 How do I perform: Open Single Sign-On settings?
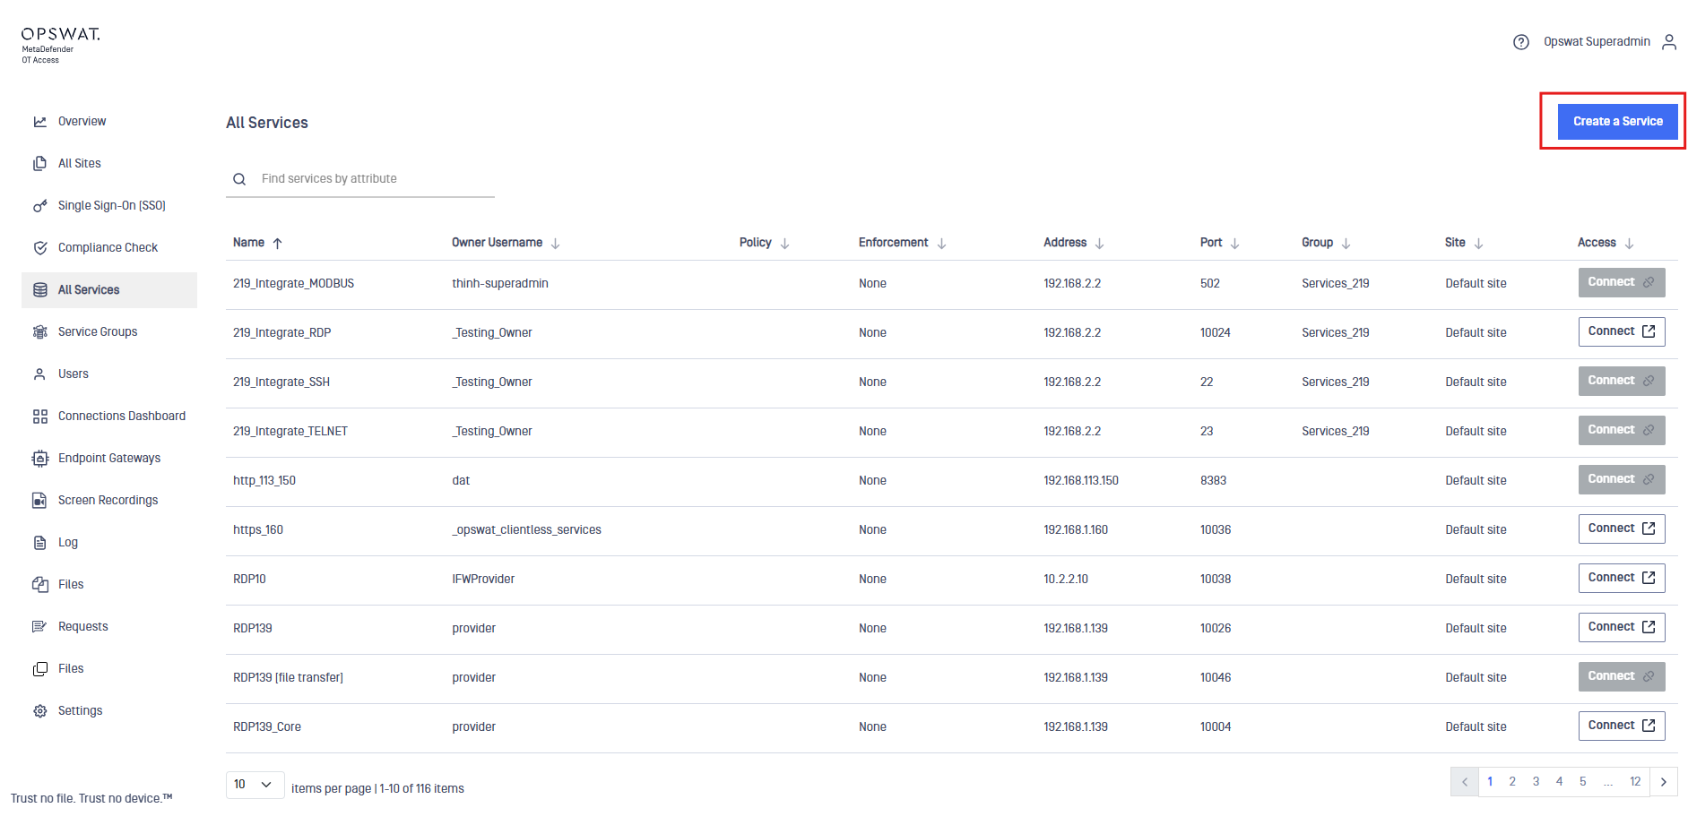(x=111, y=206)
